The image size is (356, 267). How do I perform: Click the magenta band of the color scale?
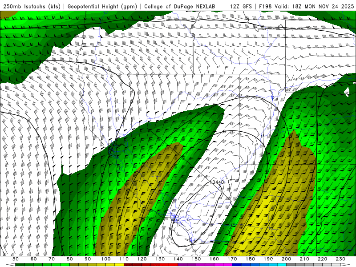[x=205, y=265]
